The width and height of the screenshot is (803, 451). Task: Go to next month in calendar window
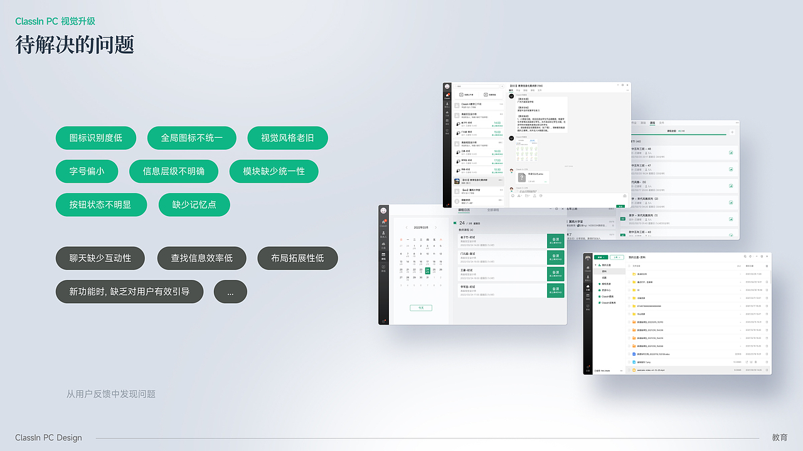pos(435,227)
